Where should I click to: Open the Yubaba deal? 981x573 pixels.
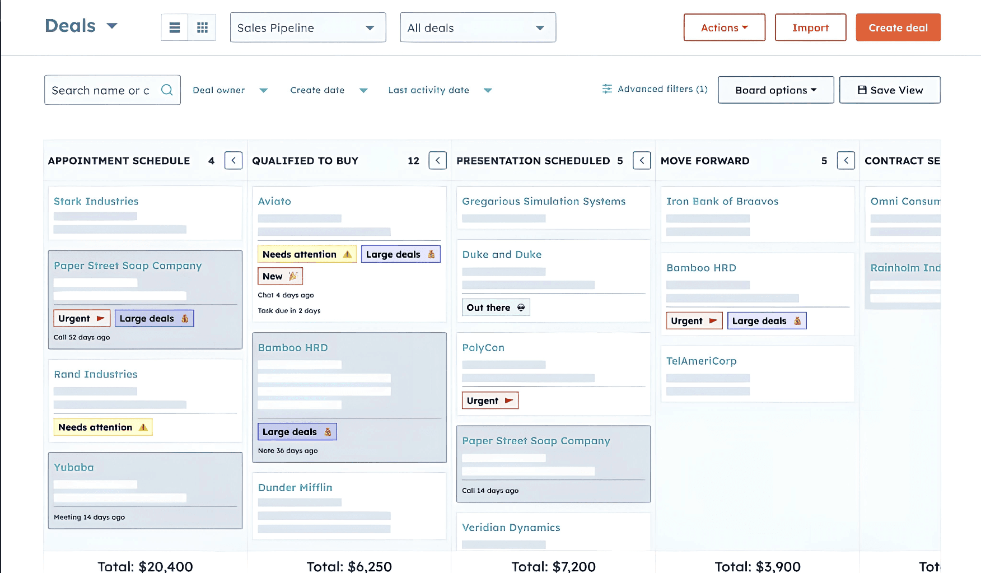(74, 467)
